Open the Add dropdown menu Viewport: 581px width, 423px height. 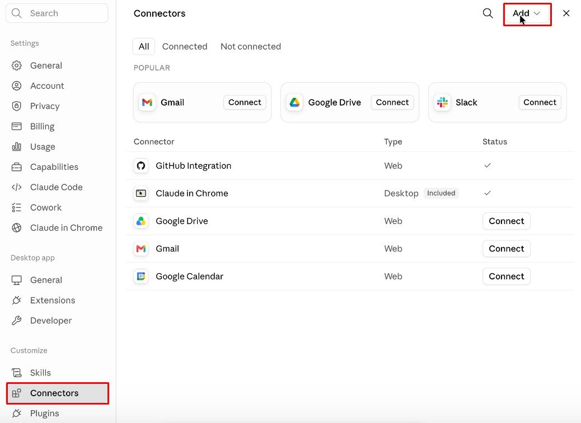coord(527,13)
